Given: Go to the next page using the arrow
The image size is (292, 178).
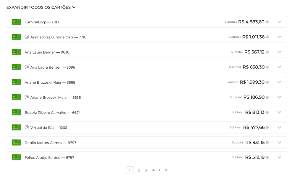Looking at the screenshot, I should pyautogui.click(x=160, y=170).
